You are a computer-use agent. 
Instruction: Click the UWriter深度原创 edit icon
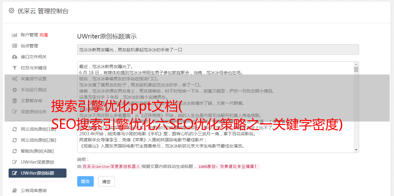14,162
